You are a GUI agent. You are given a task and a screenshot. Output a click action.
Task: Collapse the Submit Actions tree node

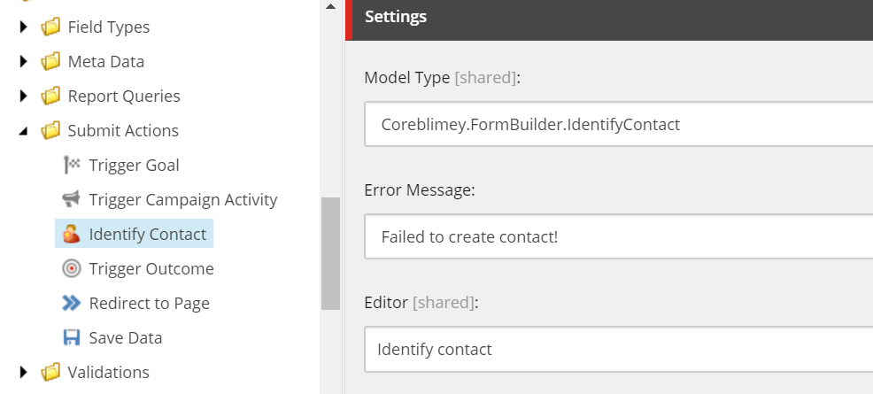tap(23, 131)
